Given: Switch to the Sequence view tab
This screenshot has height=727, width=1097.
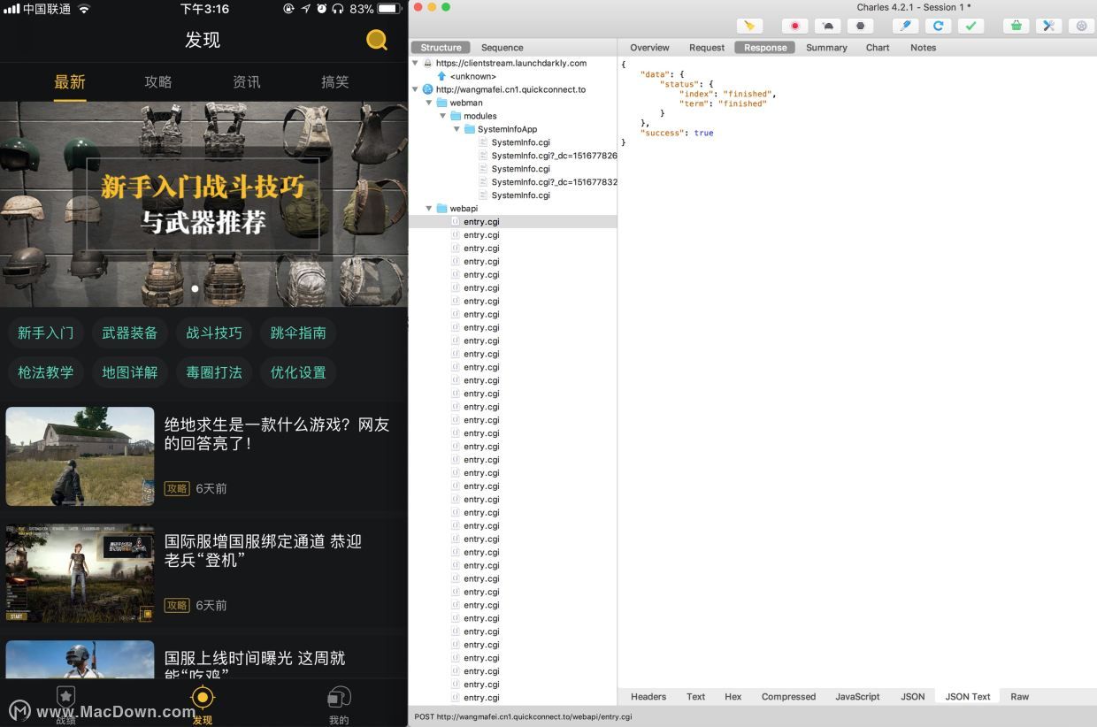Looking at the screenshot, I should pyautogui.click(x=502, y=48).
